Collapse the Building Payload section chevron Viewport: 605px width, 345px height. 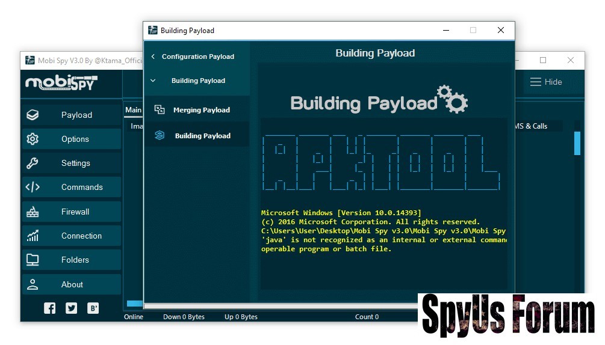(x=153, y=81)
